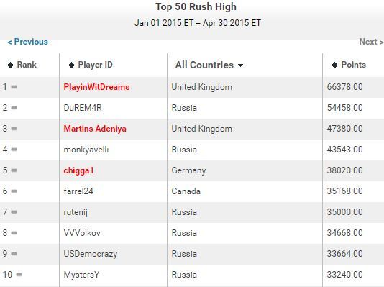This screenshot has height=287, width=384.
Task: Click the Rank column header label
Action: 27,65
